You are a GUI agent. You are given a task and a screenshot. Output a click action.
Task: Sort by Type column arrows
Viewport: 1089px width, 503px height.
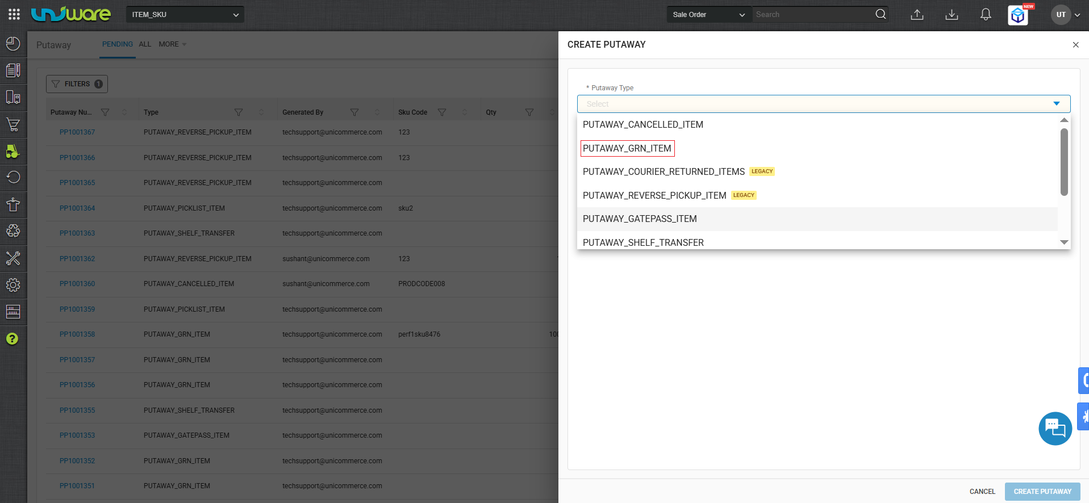click(261, 112)
